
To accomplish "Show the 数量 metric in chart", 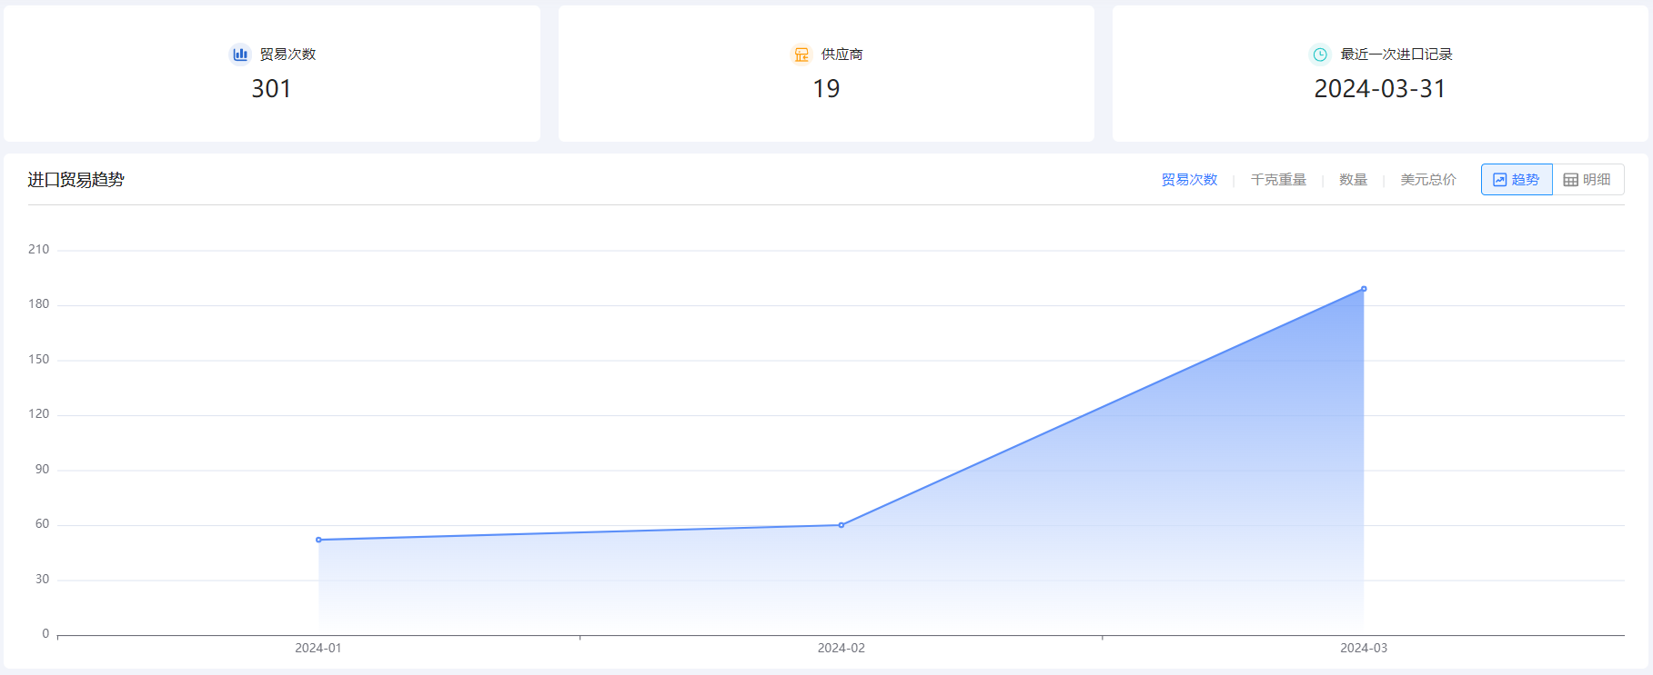I will click(1353, 180).
